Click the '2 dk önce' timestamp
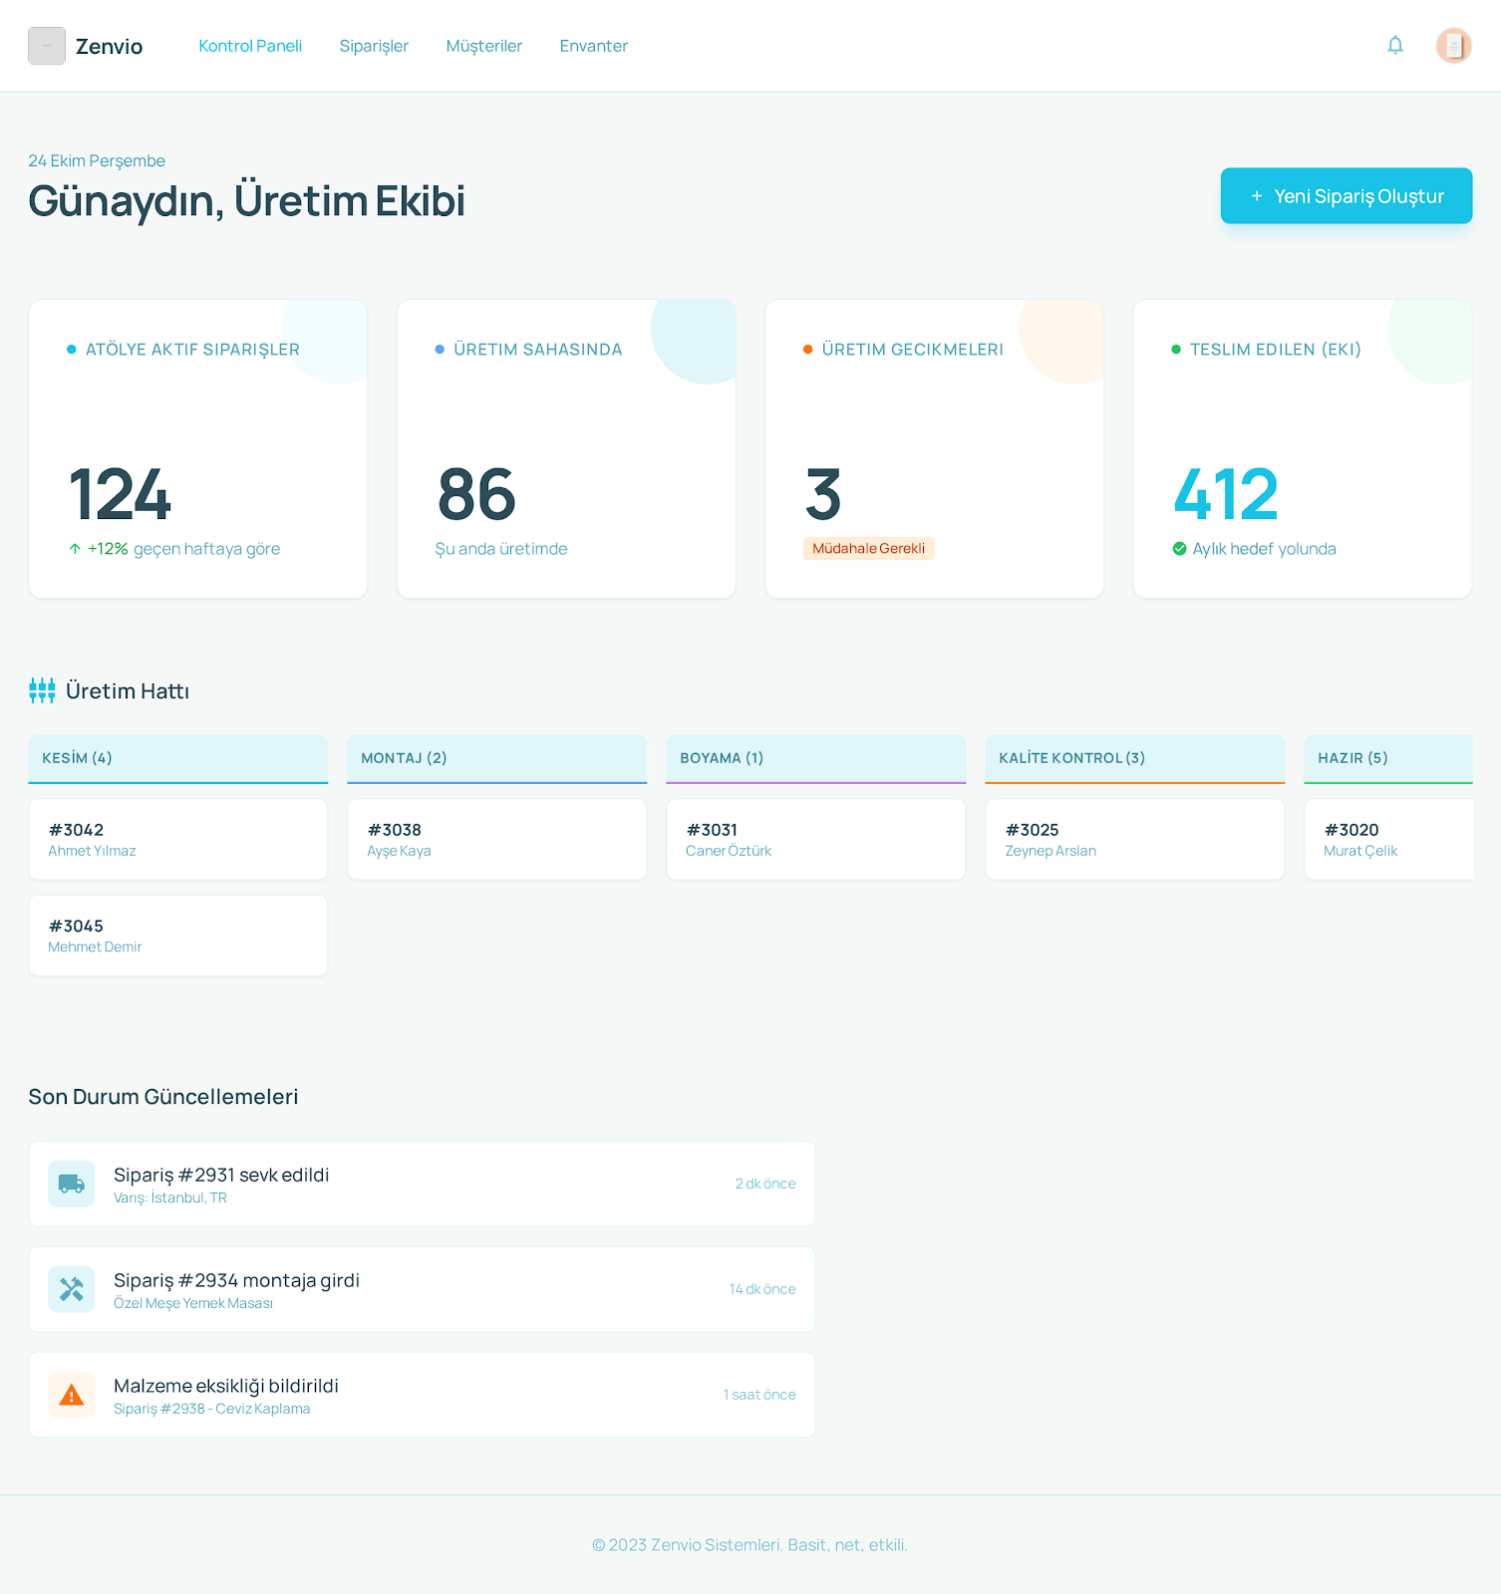The image size is (1501, 1594). (765, 1184)
